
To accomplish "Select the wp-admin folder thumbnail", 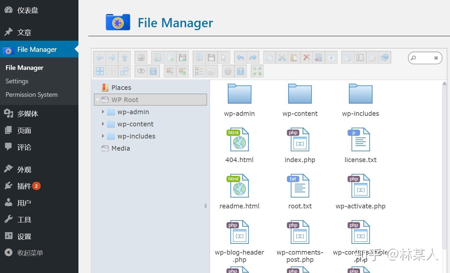I will 240,94.
